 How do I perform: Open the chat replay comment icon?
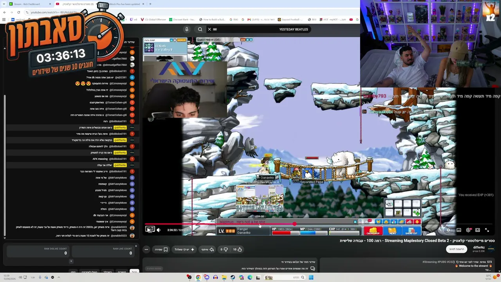click(312, 269)
